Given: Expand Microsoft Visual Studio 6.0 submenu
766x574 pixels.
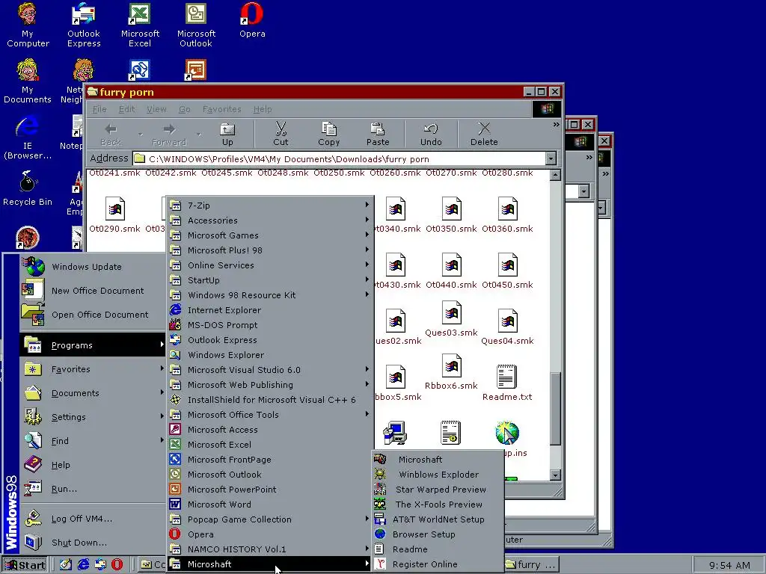Looking at the screenshot, I should pos(270,370).
